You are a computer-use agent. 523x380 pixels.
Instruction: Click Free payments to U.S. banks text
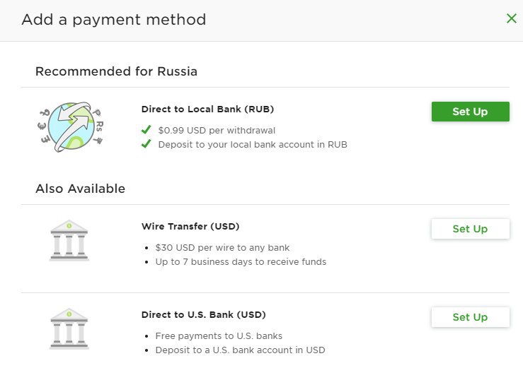tap(219, 336)
